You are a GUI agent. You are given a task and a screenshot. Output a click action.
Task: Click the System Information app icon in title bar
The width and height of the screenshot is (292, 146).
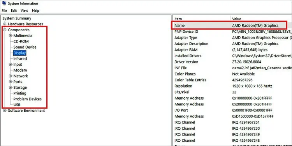[x=4, y=3]
